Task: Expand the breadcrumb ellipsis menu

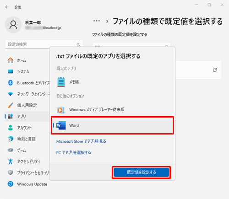Action: 97,21
